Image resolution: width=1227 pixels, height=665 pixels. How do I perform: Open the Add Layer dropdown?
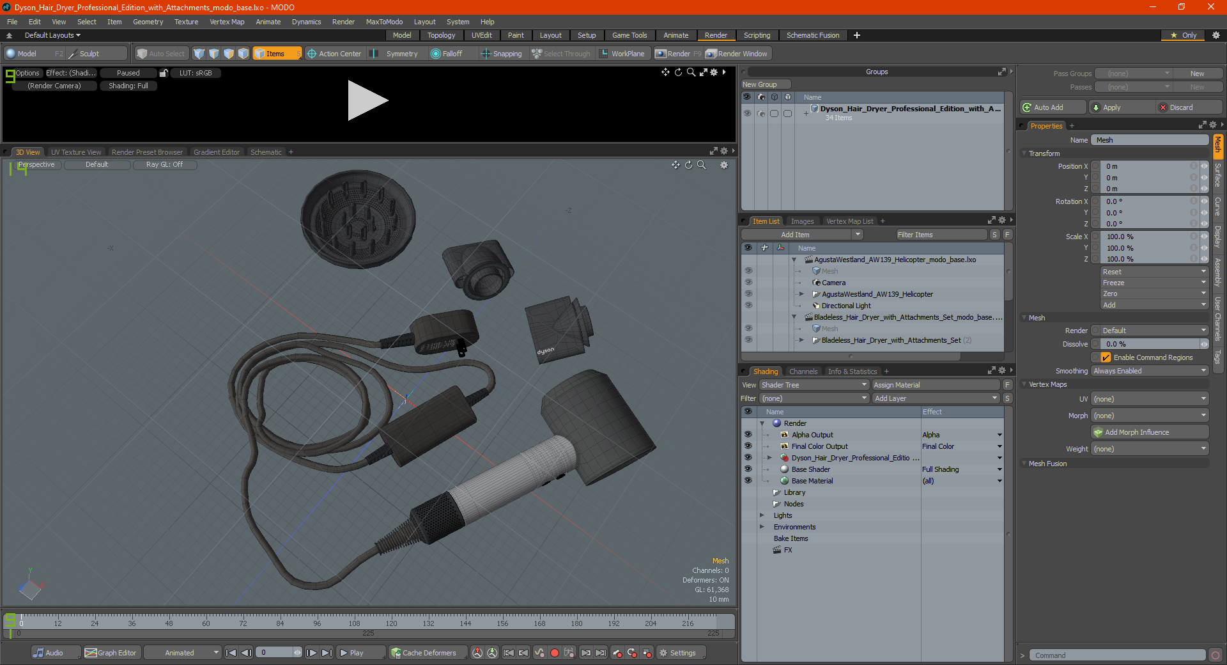(936, 398)
